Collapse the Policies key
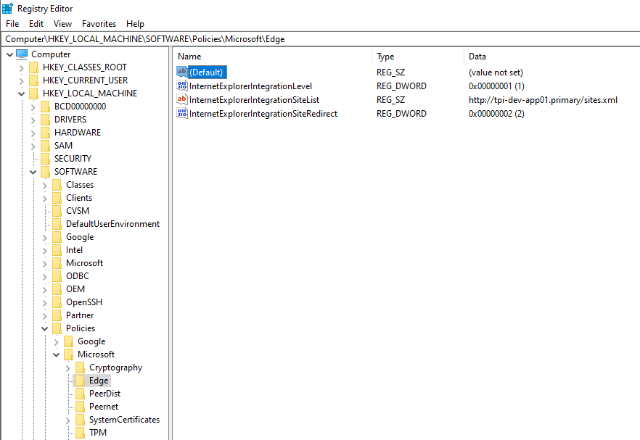 [45, 328]
